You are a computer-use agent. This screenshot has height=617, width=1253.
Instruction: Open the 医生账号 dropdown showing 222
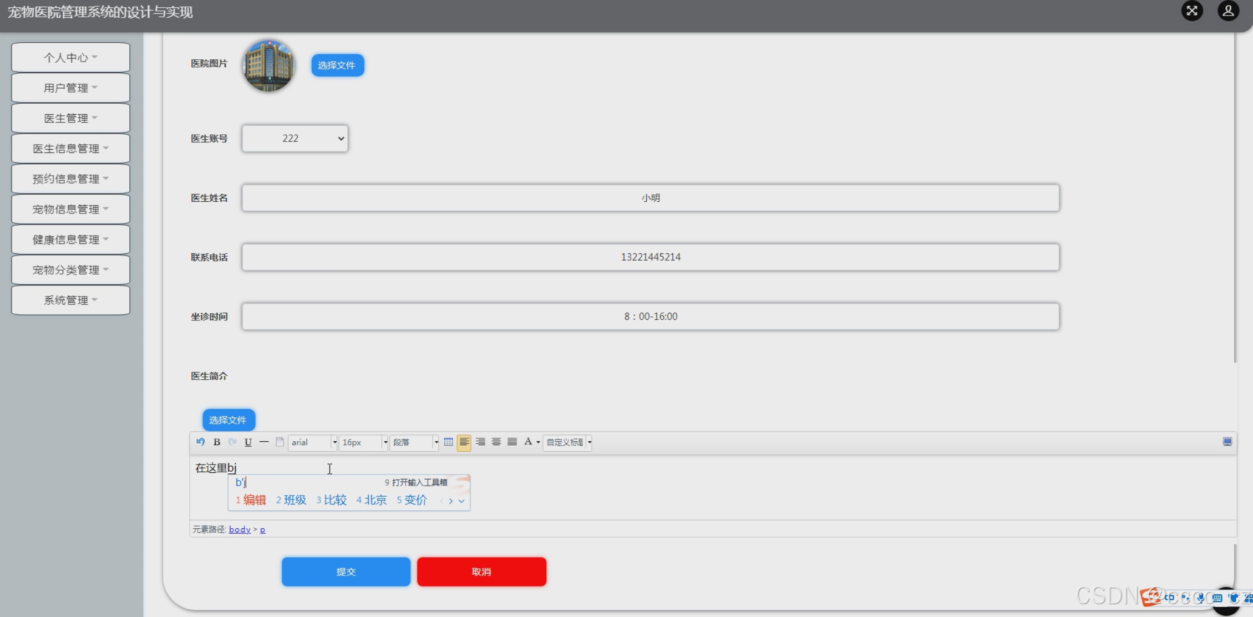pos(295,139)
